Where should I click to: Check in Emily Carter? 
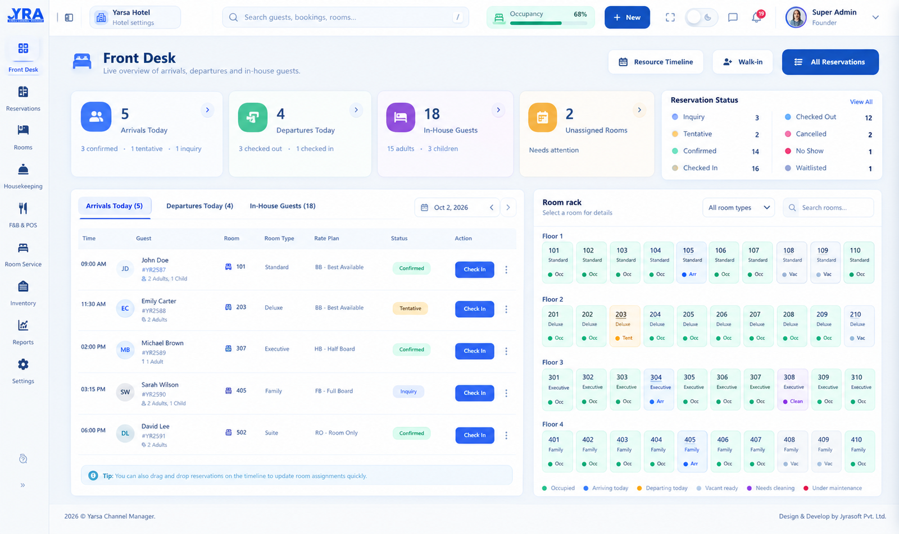coord(475,309)
